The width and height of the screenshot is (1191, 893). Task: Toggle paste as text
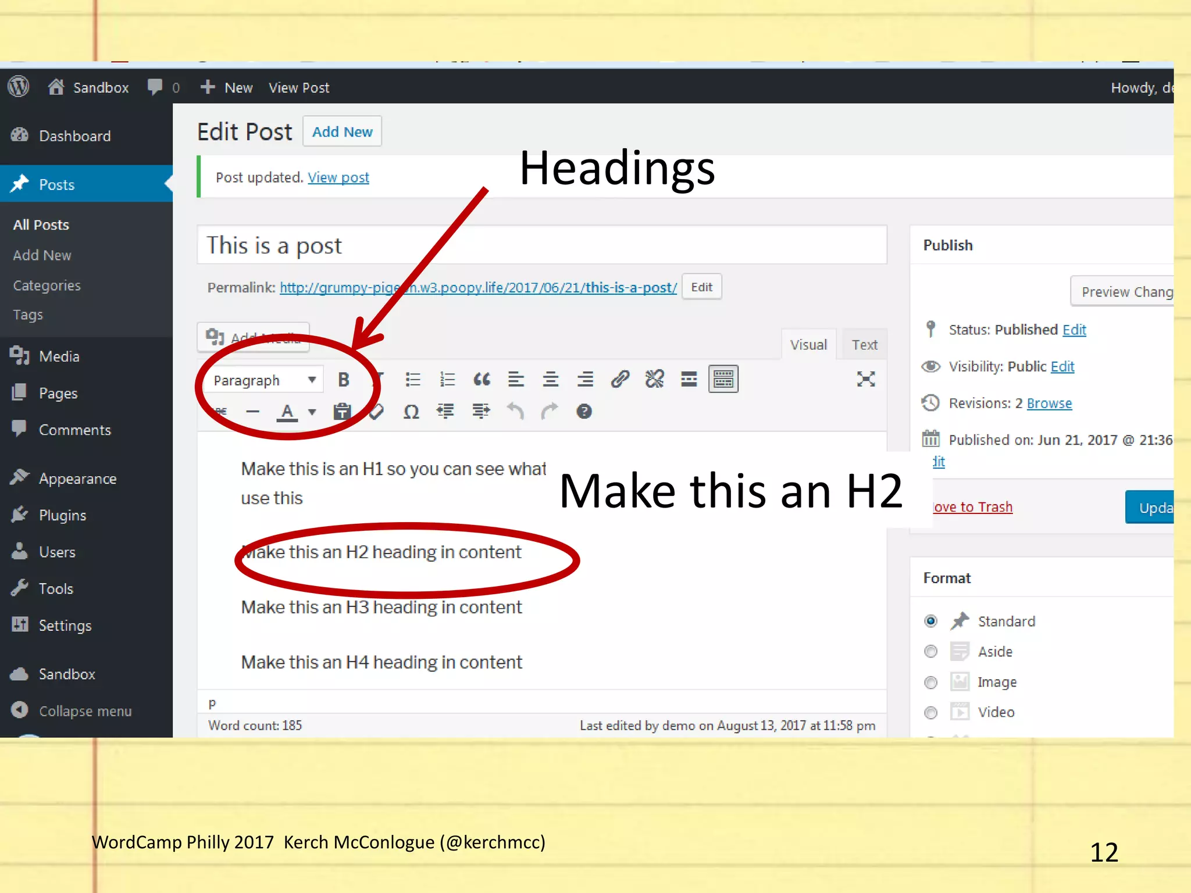point(342,412)
